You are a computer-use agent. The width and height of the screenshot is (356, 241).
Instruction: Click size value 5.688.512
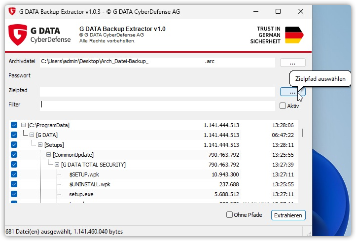227,194
